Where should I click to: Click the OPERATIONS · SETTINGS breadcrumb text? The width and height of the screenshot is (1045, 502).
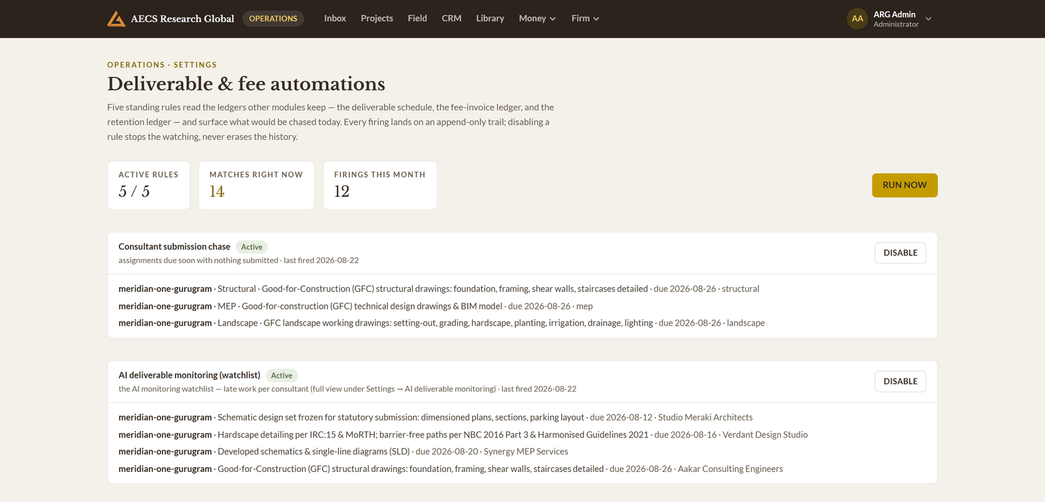[x=162, y=65]
